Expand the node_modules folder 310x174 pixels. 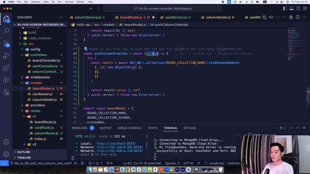click(x=20, y=38)
